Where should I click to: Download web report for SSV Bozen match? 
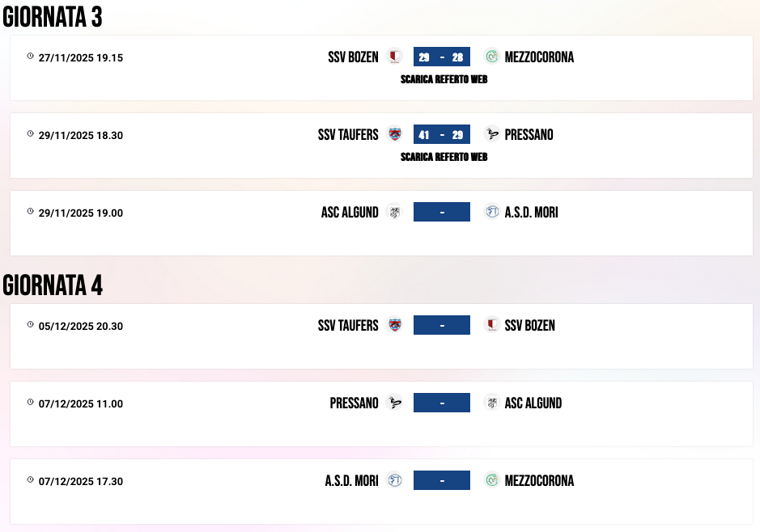tap(444, 79)
